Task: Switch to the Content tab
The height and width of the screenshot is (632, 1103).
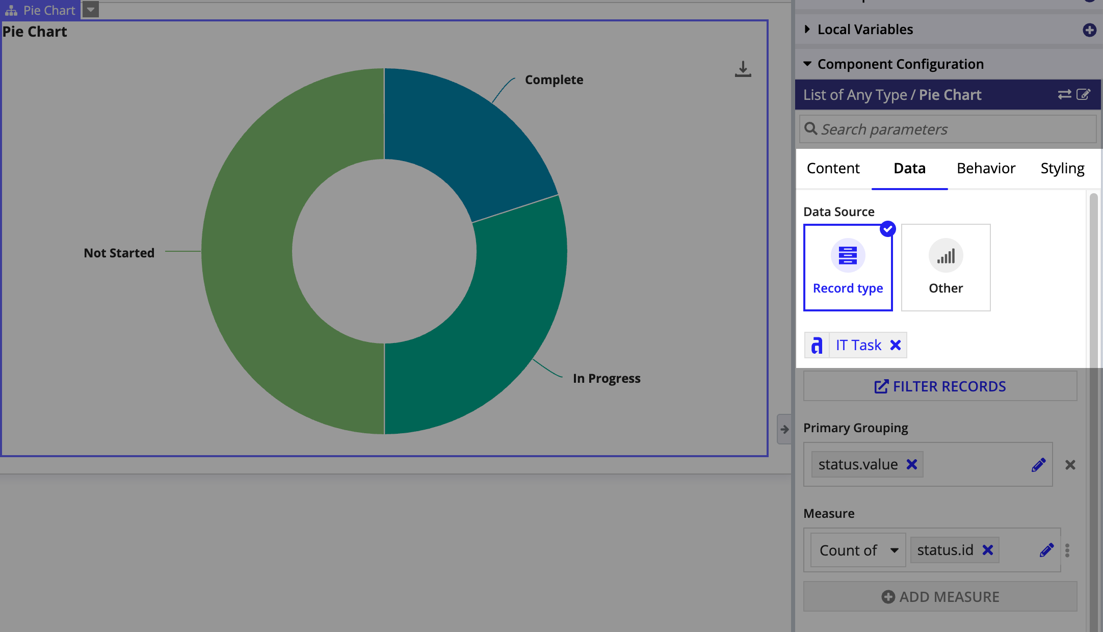Action: click(x=833, y=168)
